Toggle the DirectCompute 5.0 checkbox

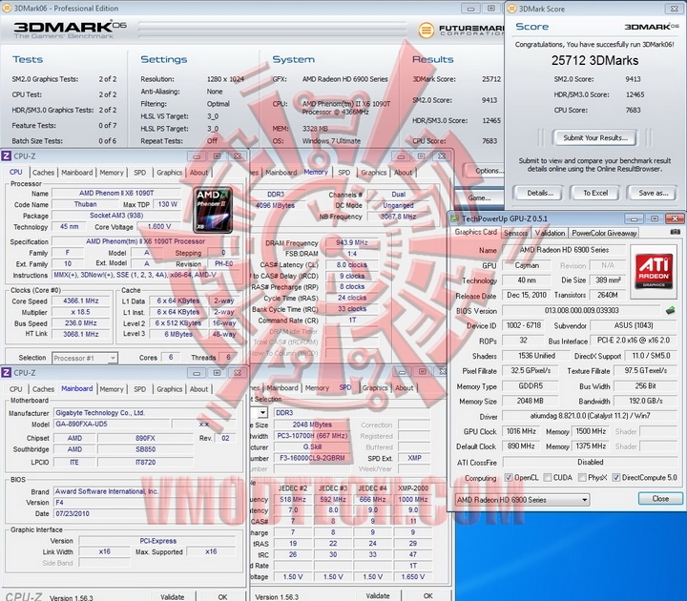point(615,478)
